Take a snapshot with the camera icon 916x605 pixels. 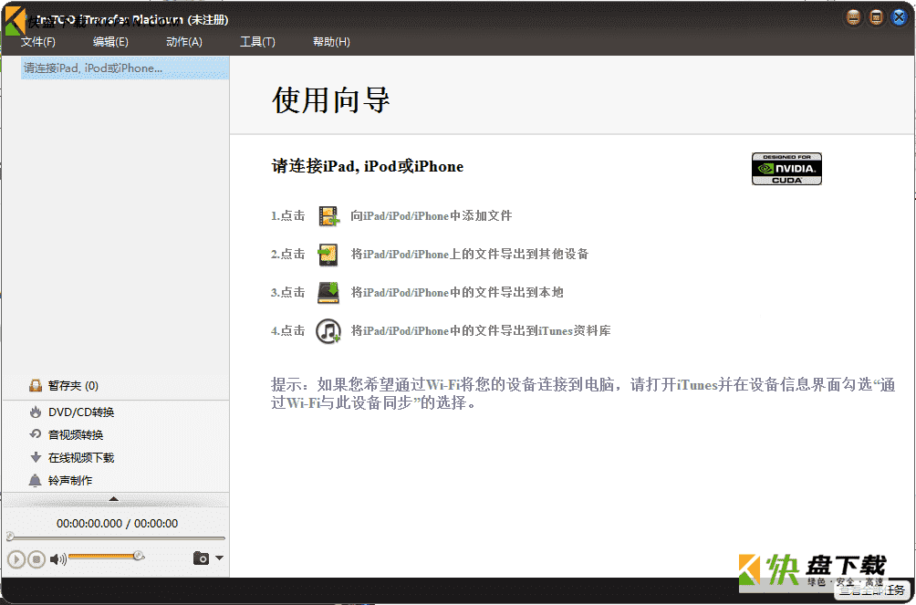point(201,558)
